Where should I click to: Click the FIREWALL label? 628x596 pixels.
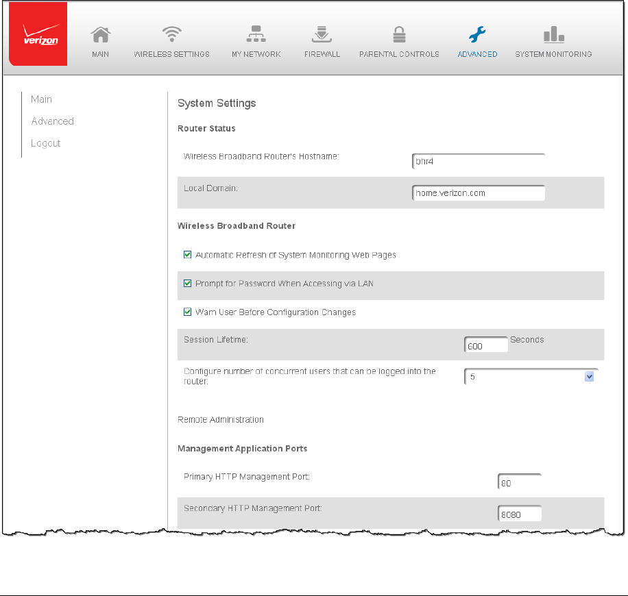click(322, 54)
